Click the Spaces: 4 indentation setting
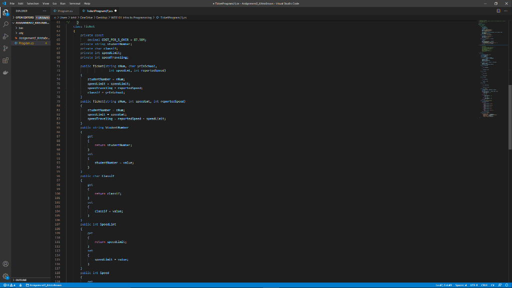This screenshot has width=512, height=288. (460, 285)
